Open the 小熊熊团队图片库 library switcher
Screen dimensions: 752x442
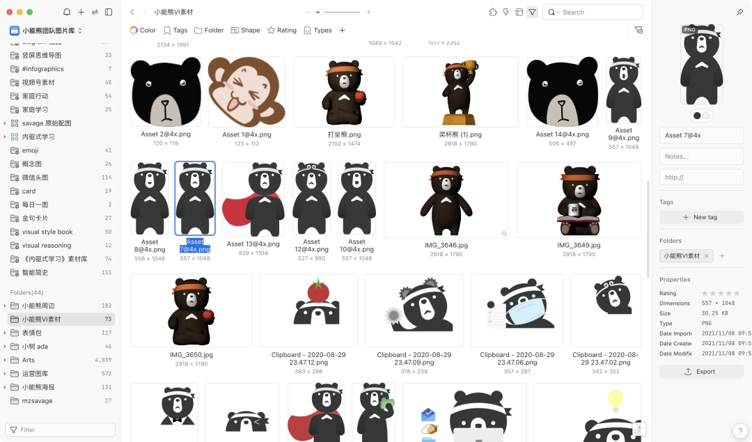pyautogui.click(x=46, y=31)
